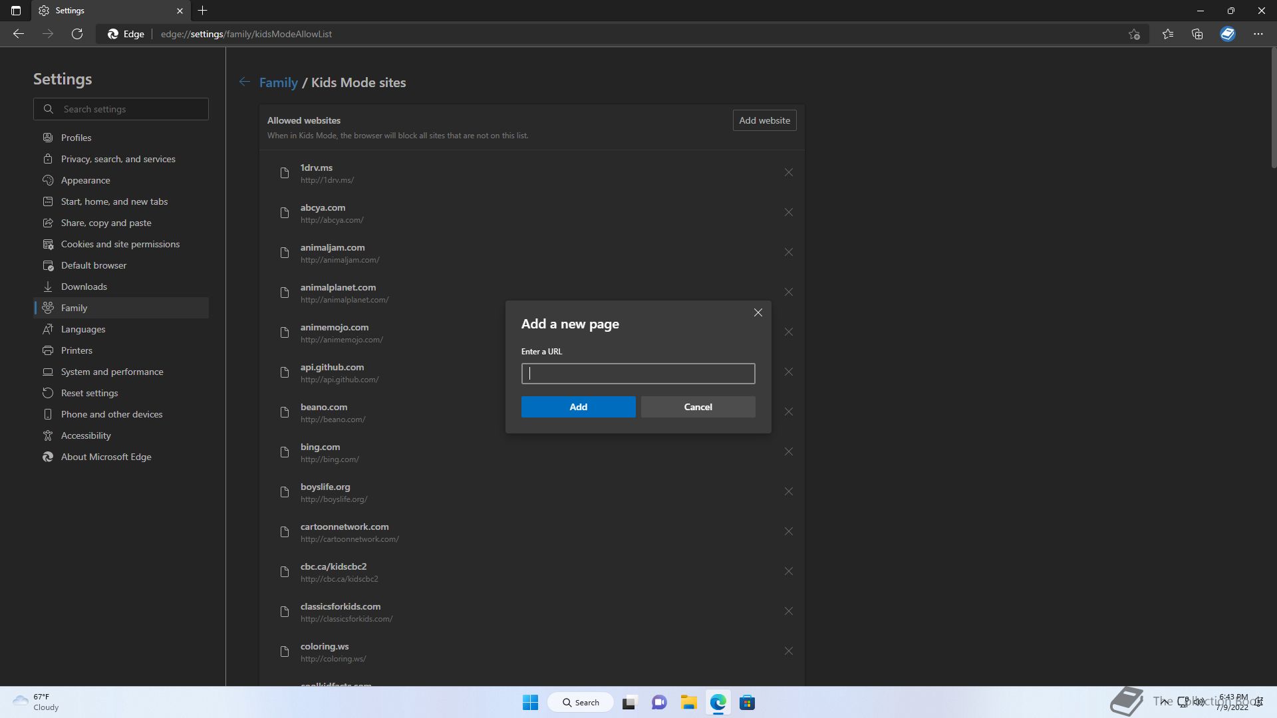Remove coloring.ws from allowed list
This screenshot has width=1277, height=718.
pos(788,652)
